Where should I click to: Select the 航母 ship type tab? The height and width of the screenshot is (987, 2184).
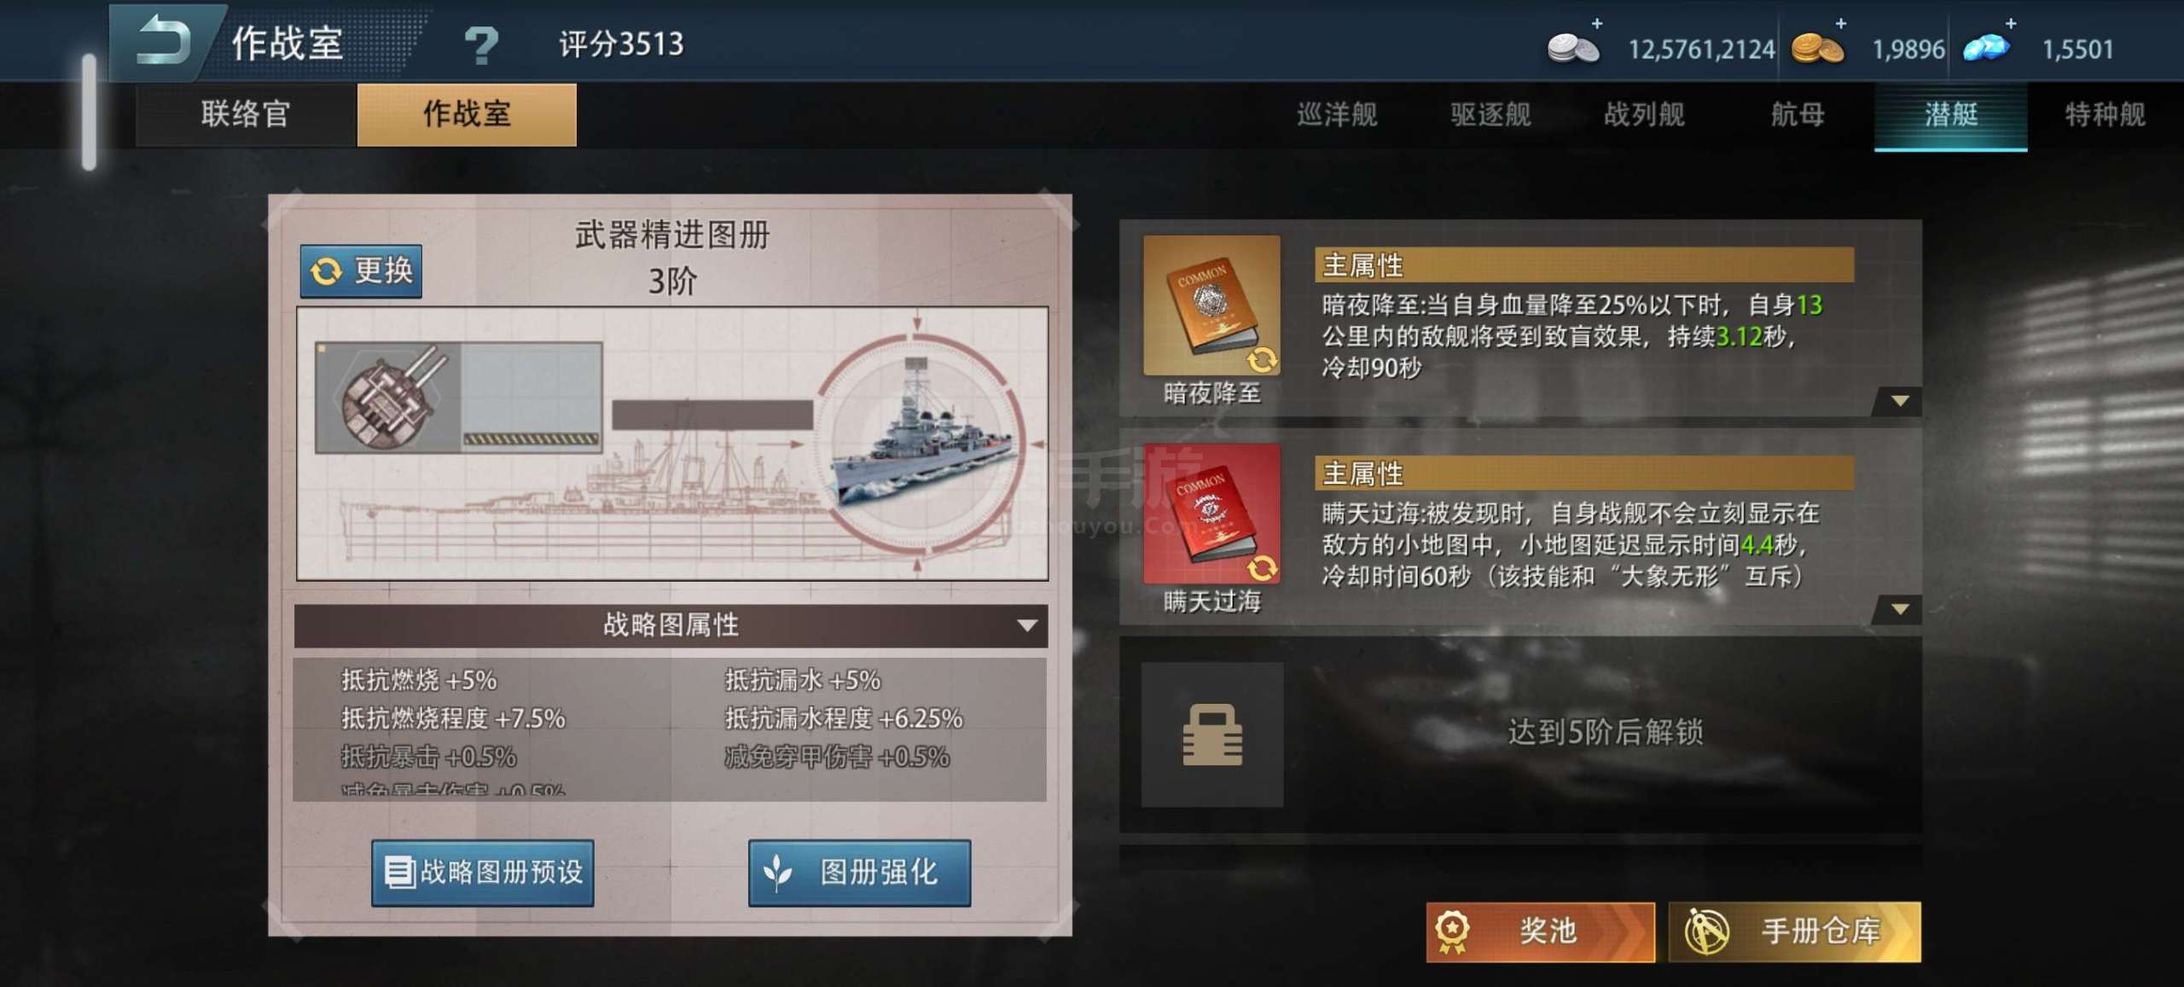click(x=1798, y=114)
